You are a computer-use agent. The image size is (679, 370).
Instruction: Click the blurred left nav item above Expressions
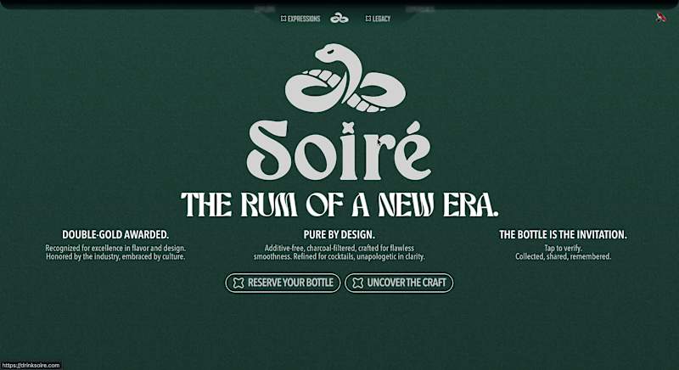click(x=265, y=8)
